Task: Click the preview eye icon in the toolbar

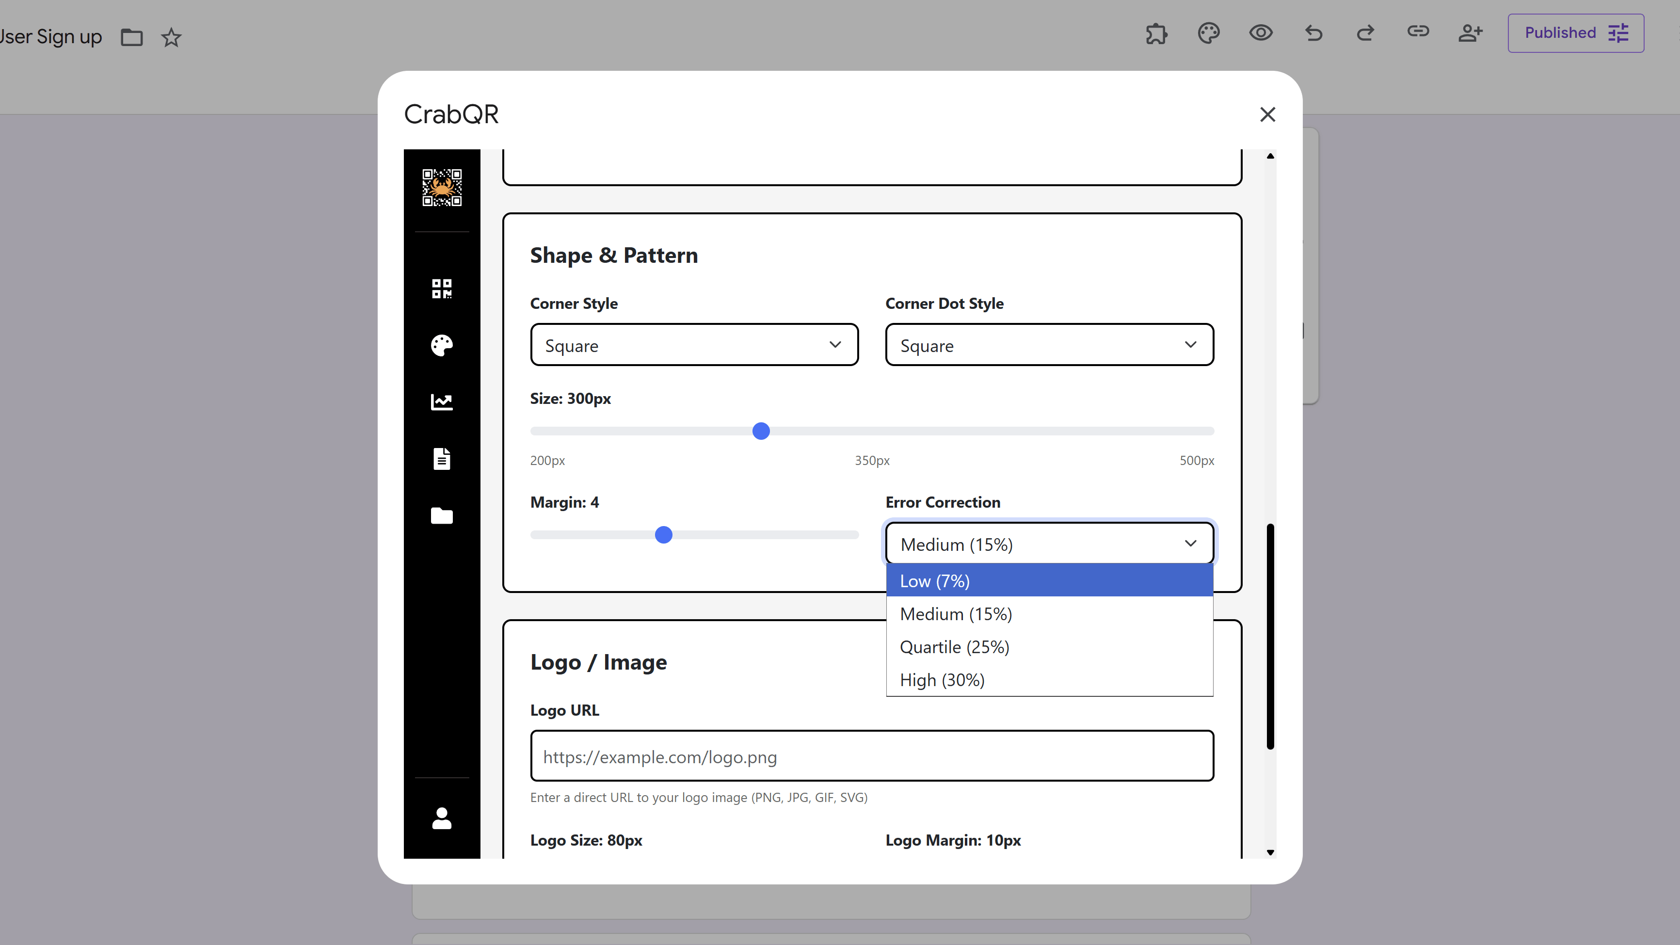Action: pyautogui.click(x=1261, y=32)
